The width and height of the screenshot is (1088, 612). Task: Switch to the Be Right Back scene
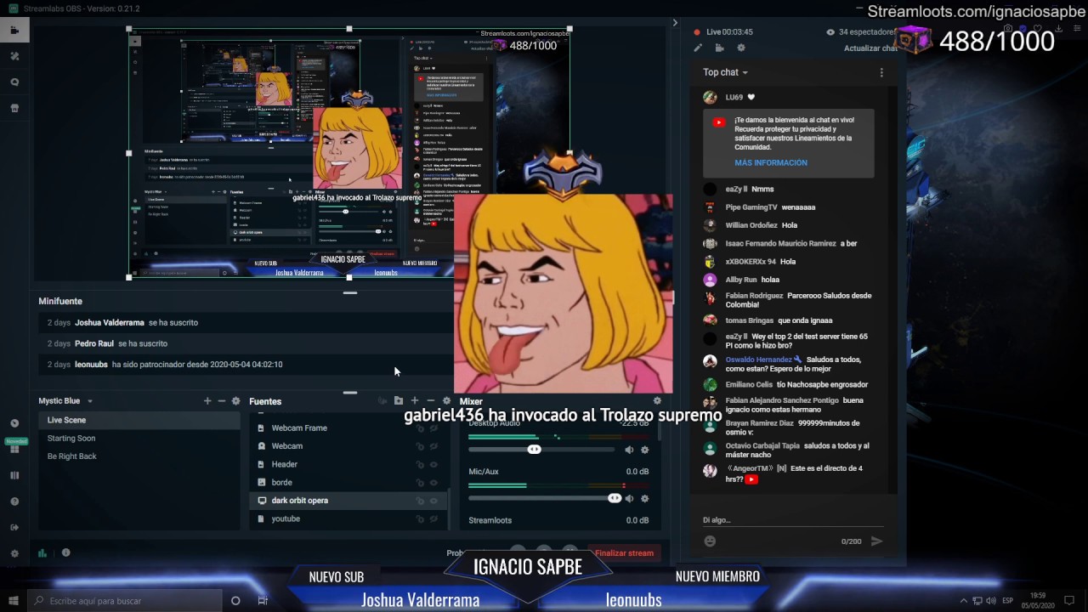tap(139, 456)
